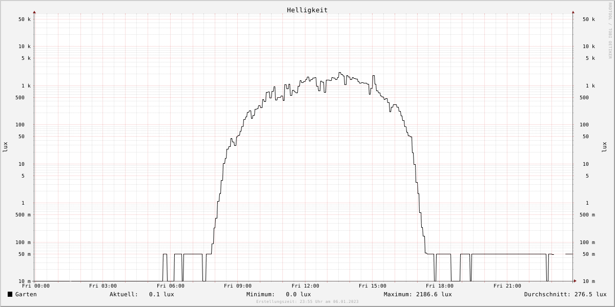Click the "Durchschnitt: 276.5 lux" value

[565, 294]
